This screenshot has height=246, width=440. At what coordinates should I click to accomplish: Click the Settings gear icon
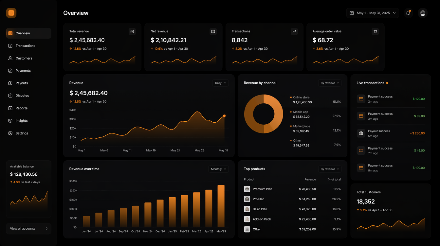[x=10, y=133]
